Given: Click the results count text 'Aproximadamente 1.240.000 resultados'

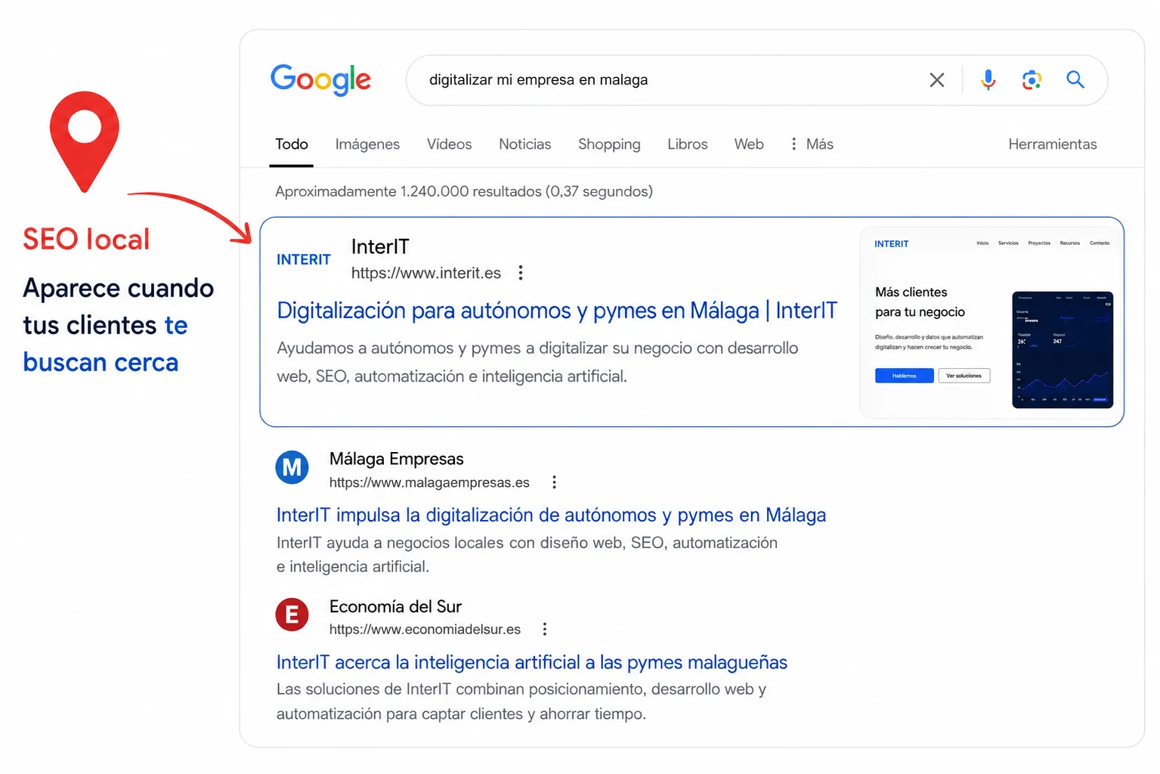Looking at the screenshot, I should pyautogui.click(x=464, y=191).
